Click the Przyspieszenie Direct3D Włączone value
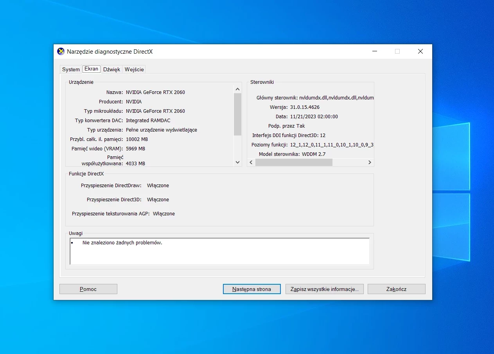494x354 pixels. (x=158, y=200)
